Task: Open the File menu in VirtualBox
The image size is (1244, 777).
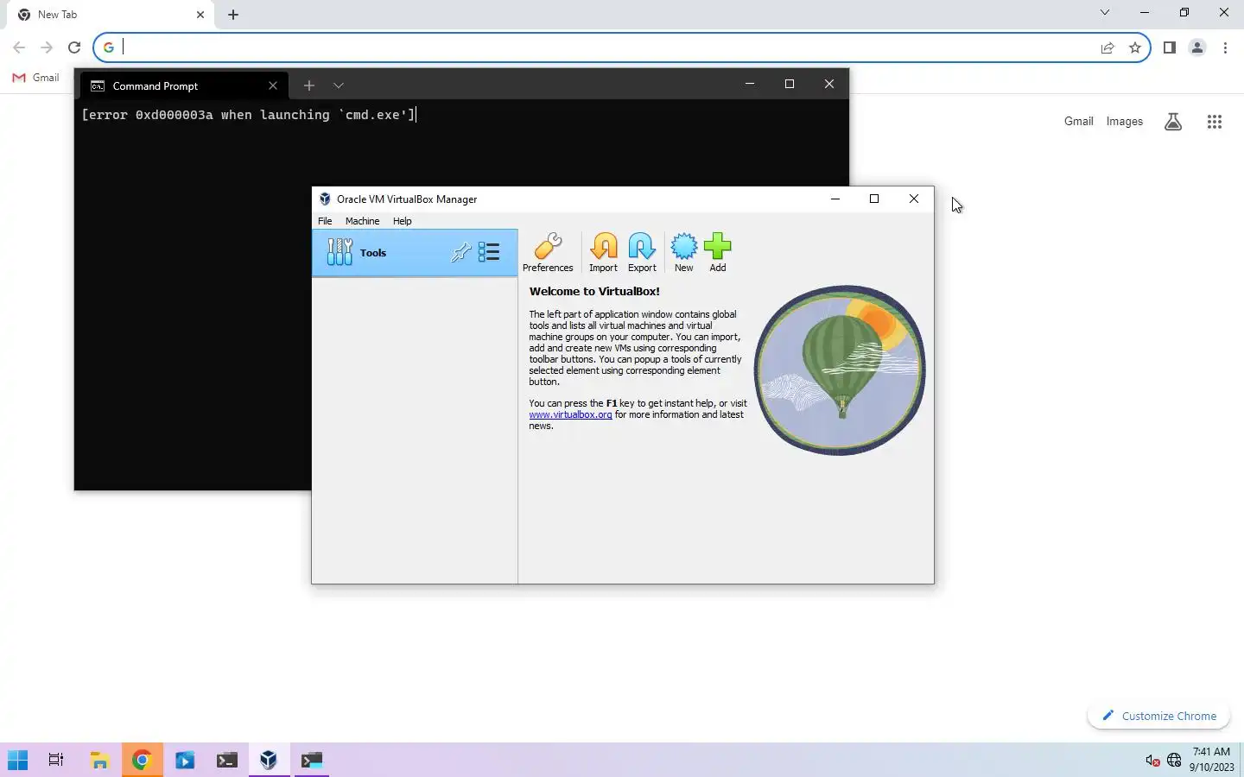Action: click(x=325, y=221)
